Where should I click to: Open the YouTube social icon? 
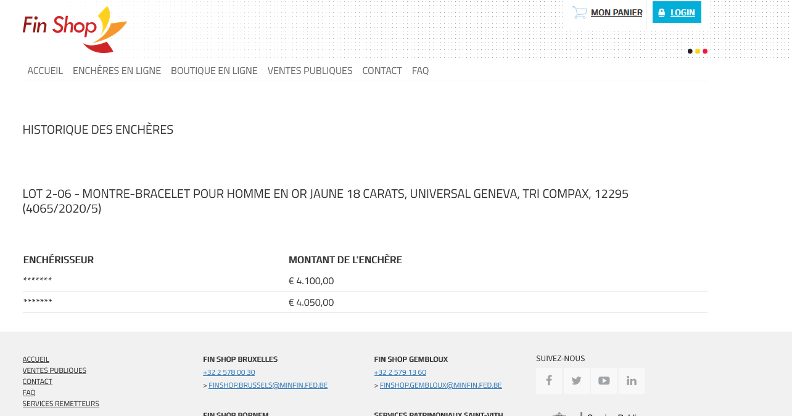point(604,381)
